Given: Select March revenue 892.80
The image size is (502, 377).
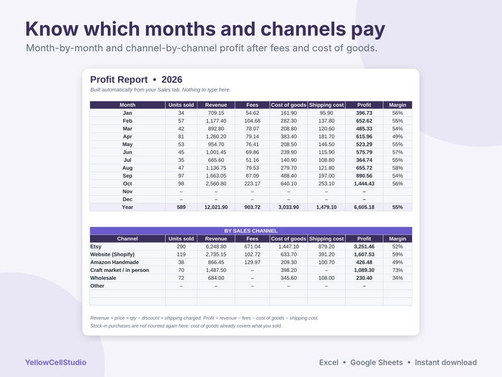Looking at the screenshot, I should [216, 129].
